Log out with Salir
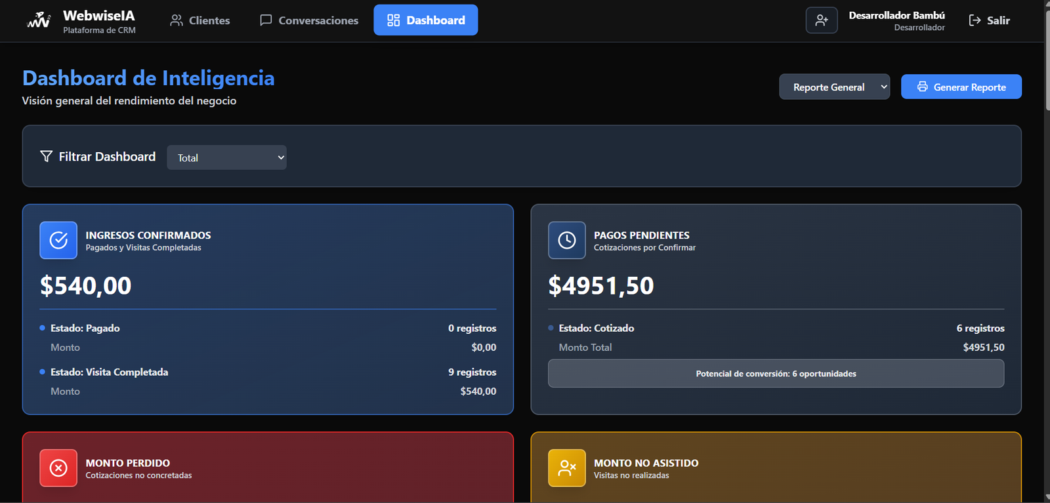Image resolution: width=1050 pixels, height=503 pixels. pos(990,20)
